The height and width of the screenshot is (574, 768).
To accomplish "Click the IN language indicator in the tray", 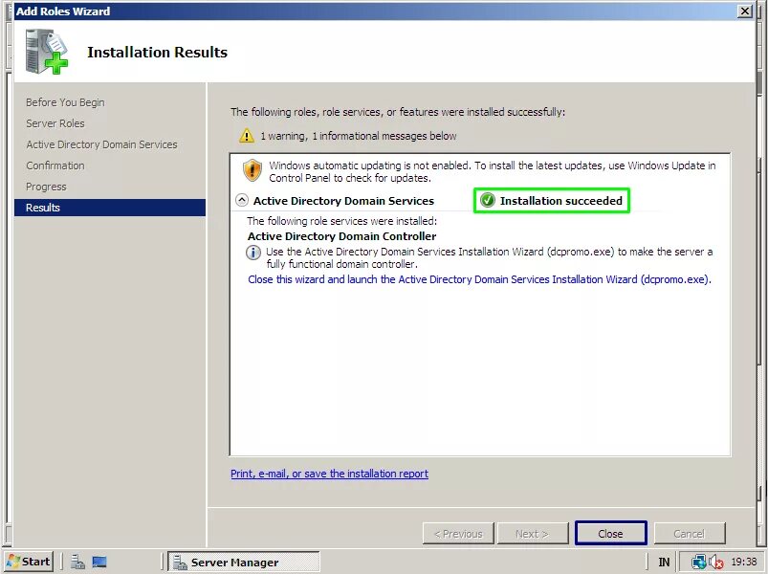I will click(664, 562).
